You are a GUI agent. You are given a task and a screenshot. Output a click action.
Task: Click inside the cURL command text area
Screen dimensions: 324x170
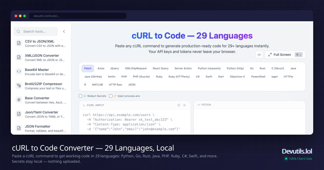click(135, 122)
